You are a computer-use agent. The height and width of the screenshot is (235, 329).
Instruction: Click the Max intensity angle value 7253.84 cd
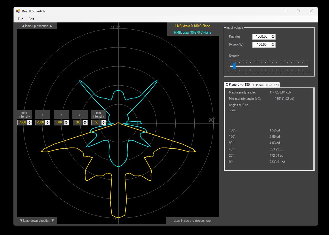click(280, 92)
